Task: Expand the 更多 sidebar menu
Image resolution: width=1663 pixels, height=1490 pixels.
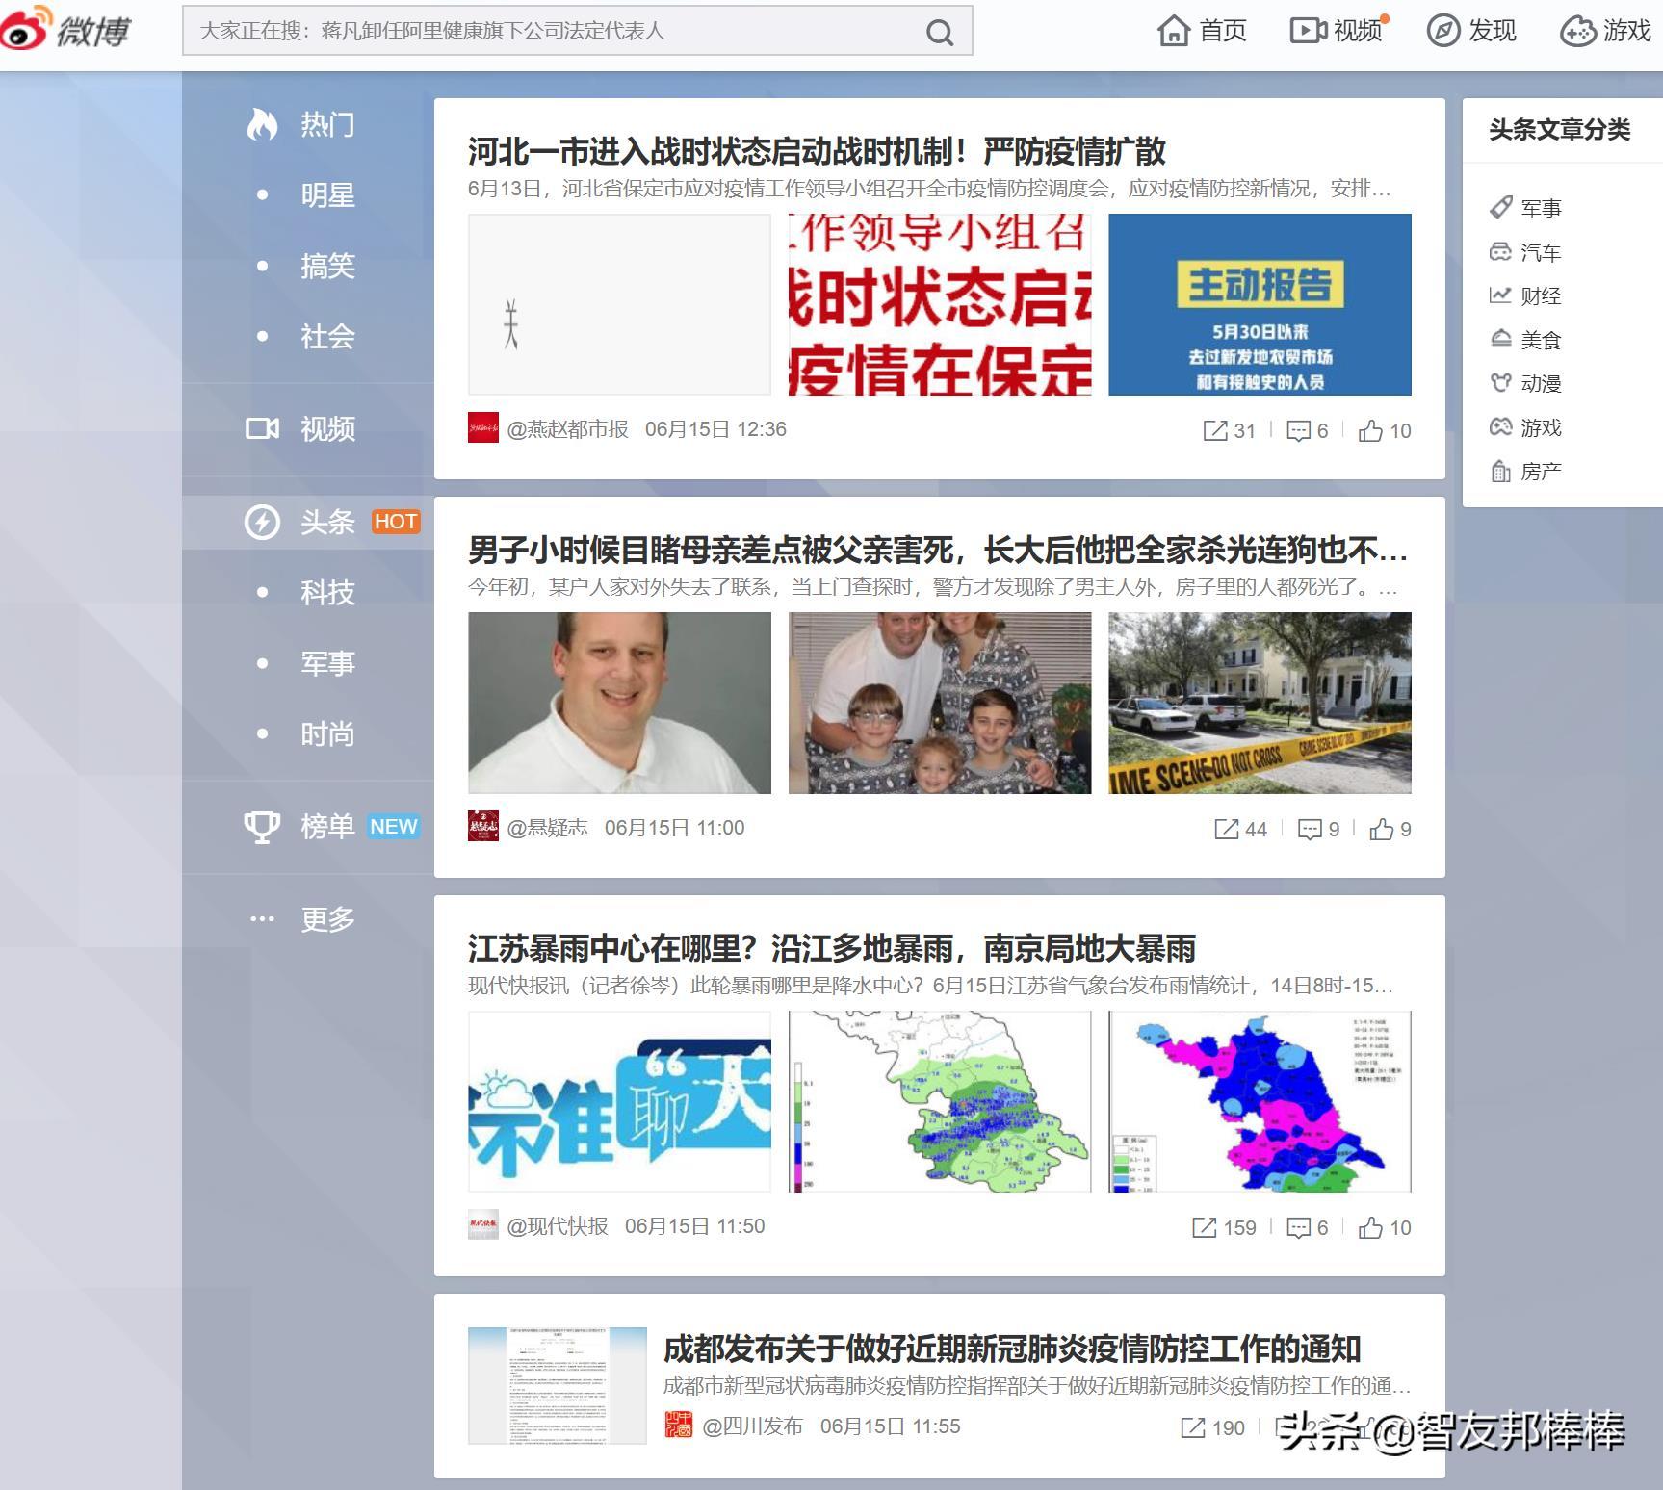Action: (326, 919)
